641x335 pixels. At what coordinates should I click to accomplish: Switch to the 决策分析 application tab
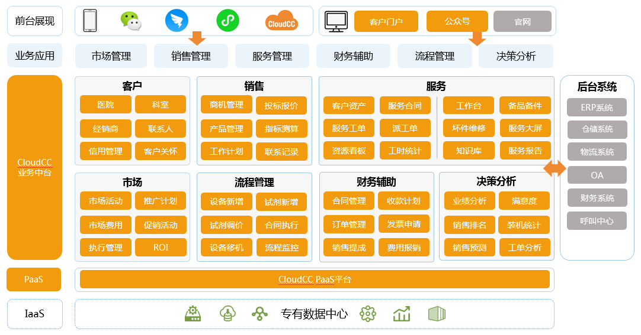516,57
